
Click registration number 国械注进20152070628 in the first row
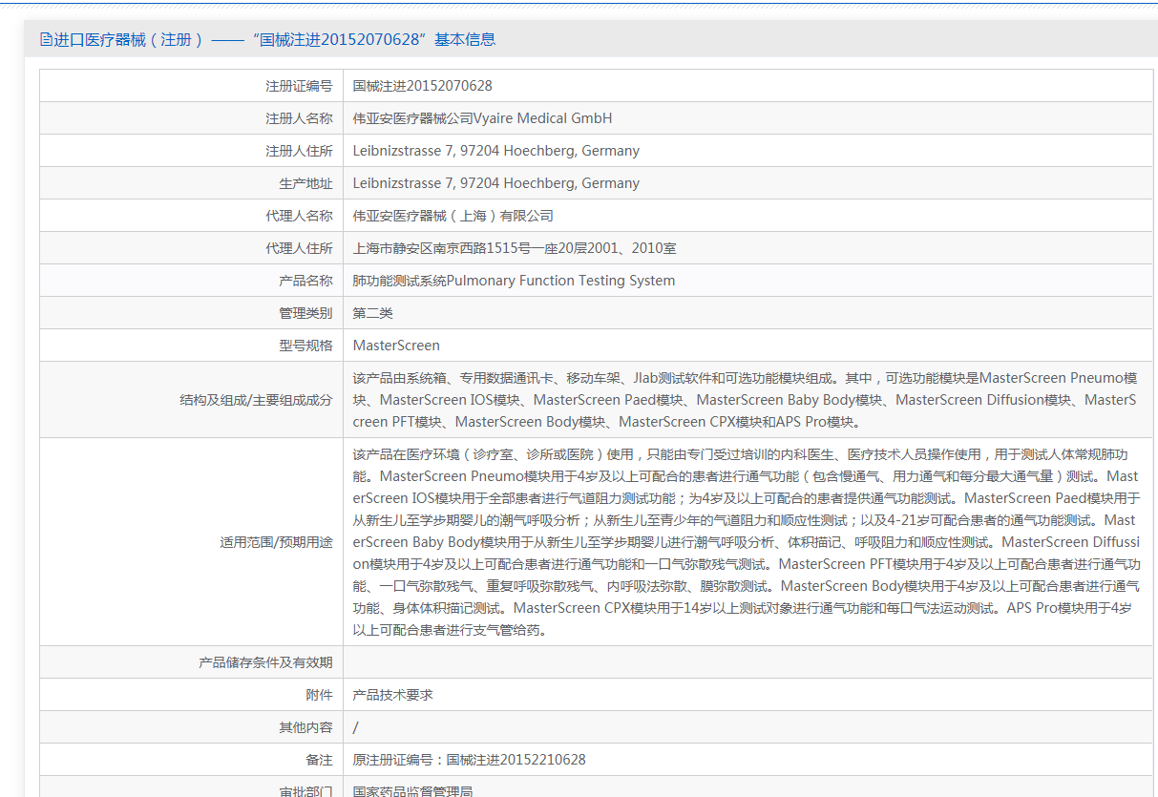(422, 86)
